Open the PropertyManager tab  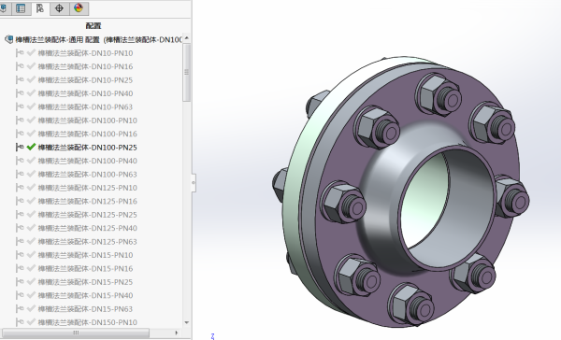(x=21, y=8)
